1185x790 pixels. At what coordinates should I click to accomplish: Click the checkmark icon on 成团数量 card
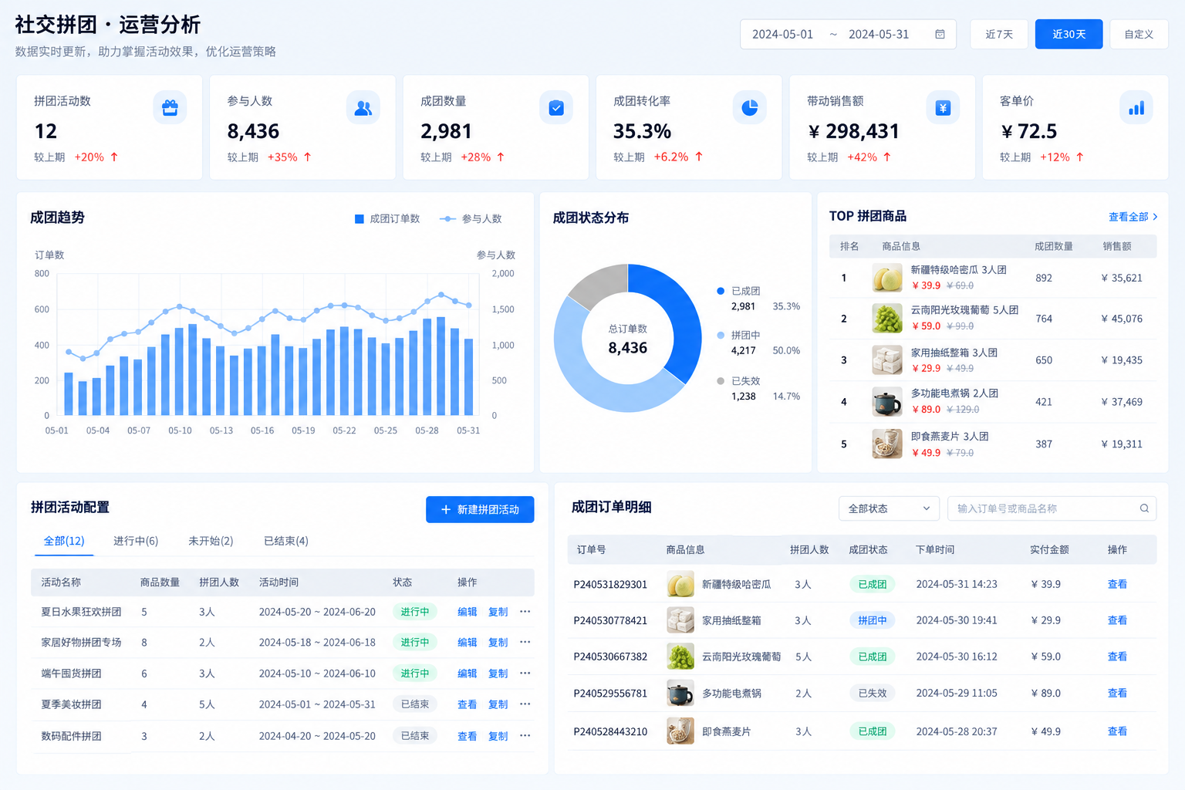point(556,108)
